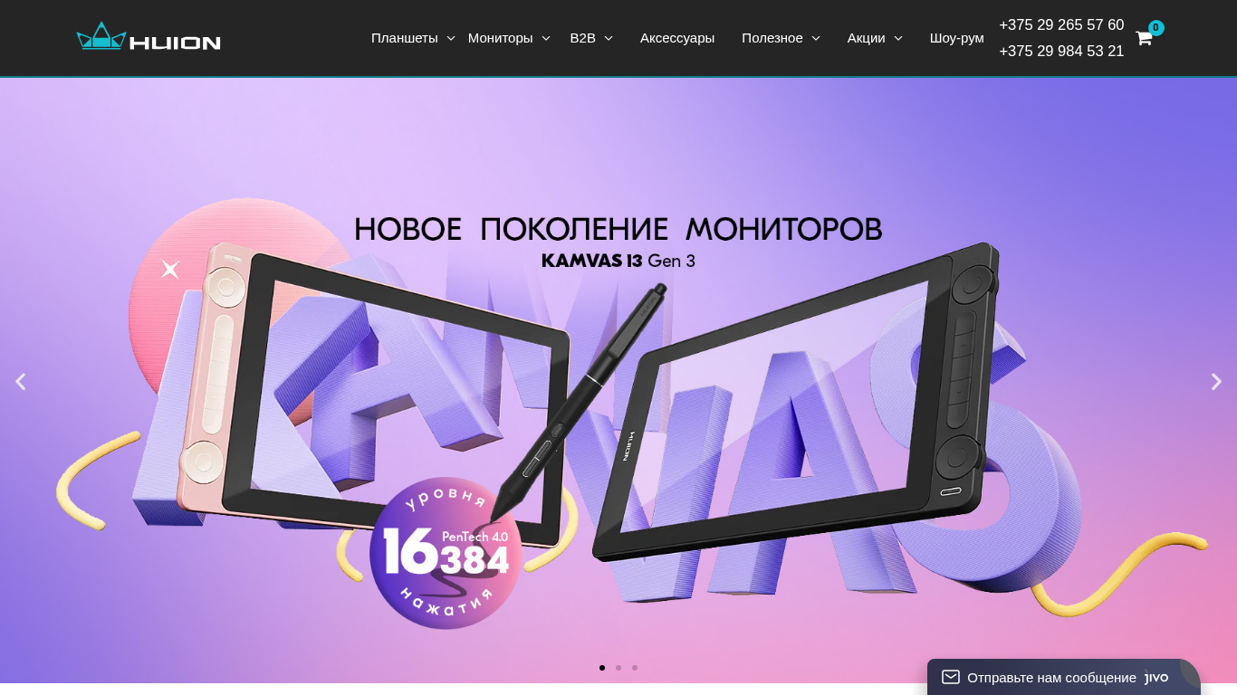Go to the Аксессуары page
Image resolution: width=1237 pixels, height=695 pixels.
tap(677, 38)
